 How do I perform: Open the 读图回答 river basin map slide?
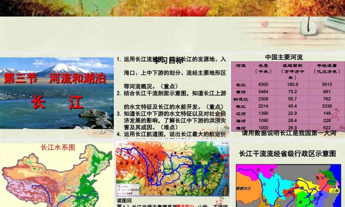pos(172,174)
